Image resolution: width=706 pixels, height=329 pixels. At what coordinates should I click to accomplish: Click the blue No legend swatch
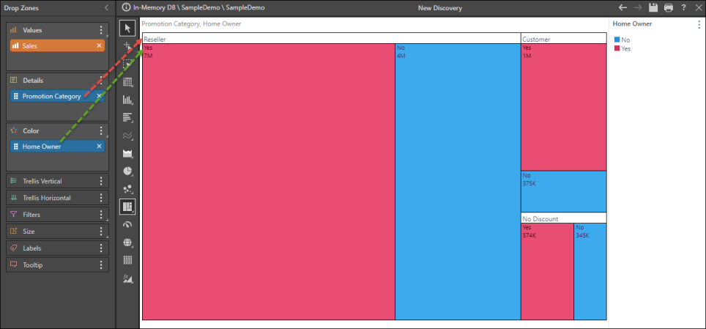pos(617,40)
